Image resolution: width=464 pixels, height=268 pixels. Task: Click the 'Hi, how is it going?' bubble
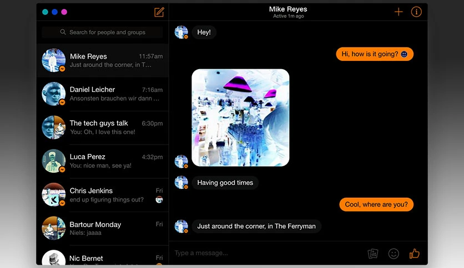[374, 54]
